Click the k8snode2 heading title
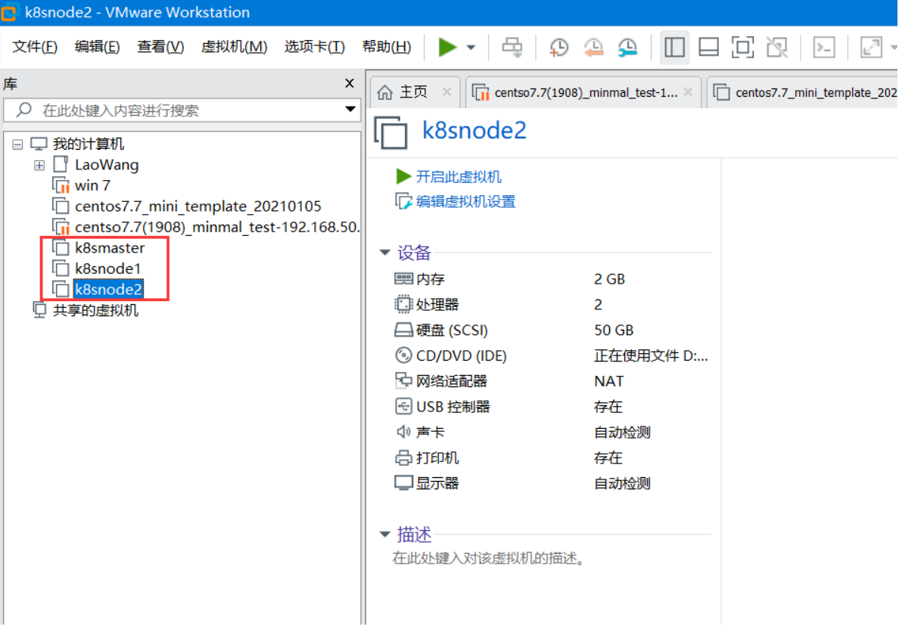The image size is (899, 636). [x=474, y=130]
